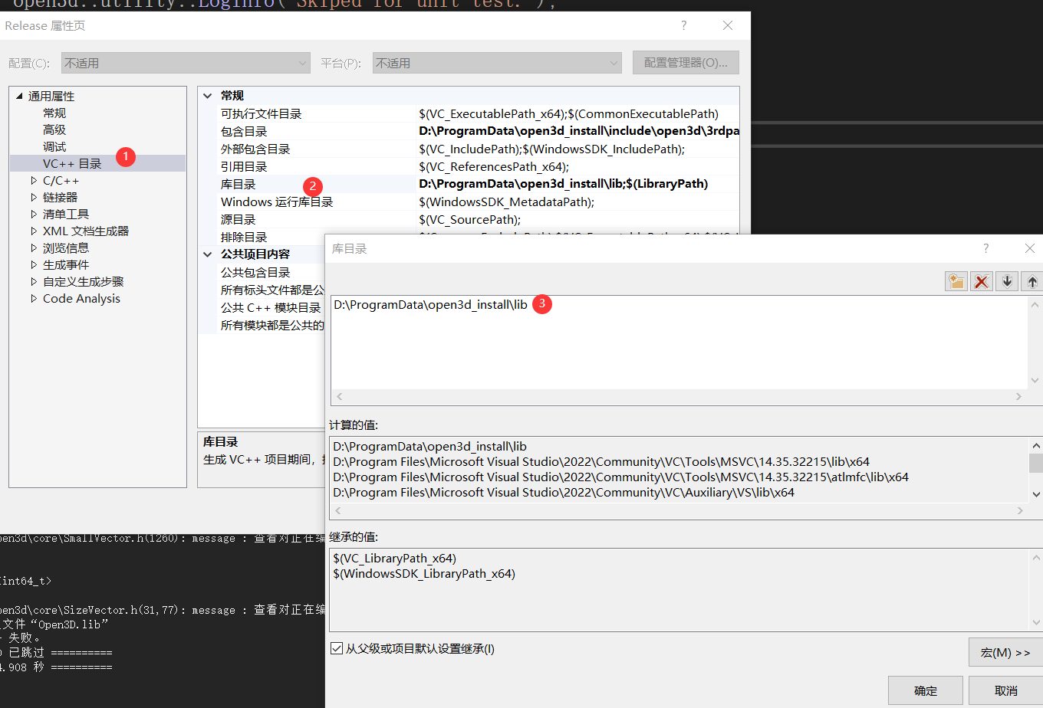This screenshot has width=1043, height=708.
Task: Open help via the 库目录 dialog question mark
Action: pos(986,248)
